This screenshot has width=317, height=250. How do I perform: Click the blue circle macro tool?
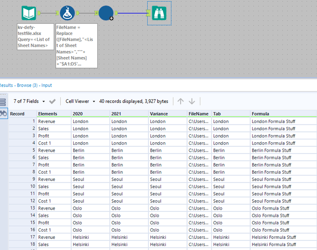[x=106, y=13]
